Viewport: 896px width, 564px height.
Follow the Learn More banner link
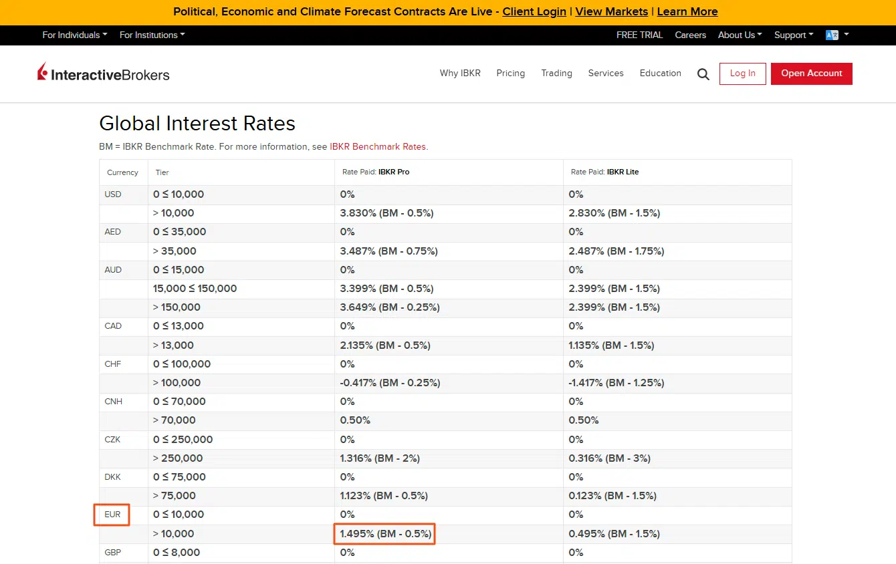[x=687, y=12]
